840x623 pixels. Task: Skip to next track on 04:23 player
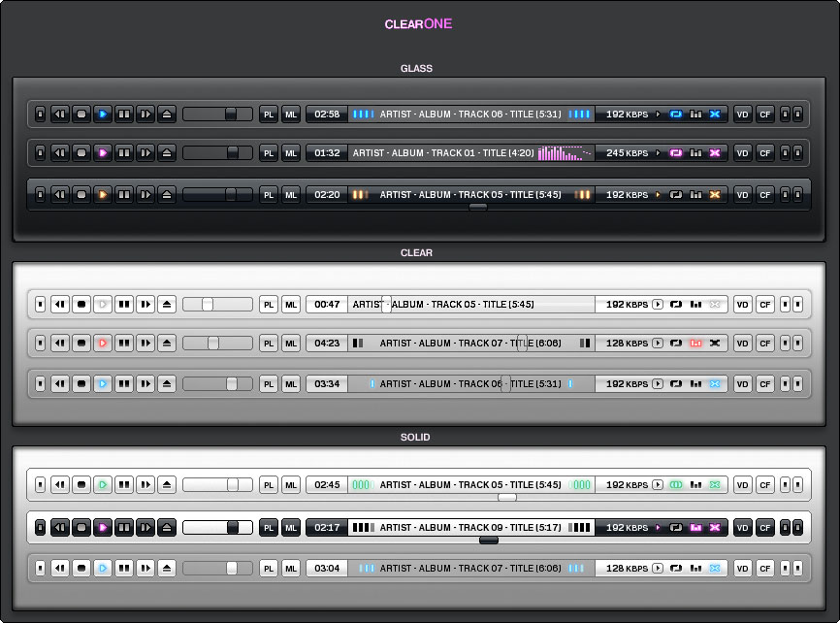(145, 344)
